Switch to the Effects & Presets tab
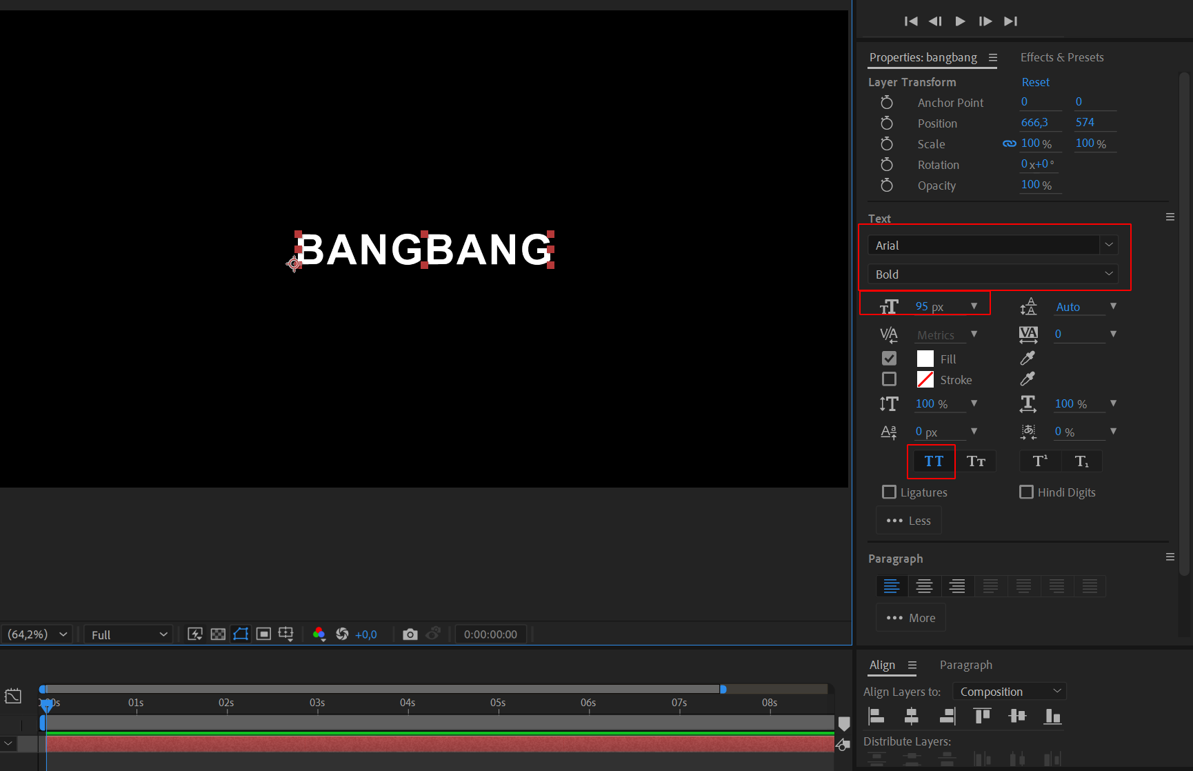The image size is (1193, 771). coord(1062,57)
